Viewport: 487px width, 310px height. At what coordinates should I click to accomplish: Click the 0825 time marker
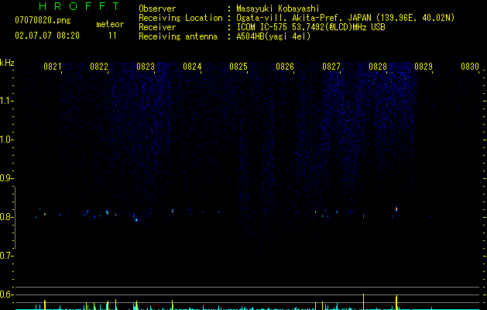coord(238,67)
